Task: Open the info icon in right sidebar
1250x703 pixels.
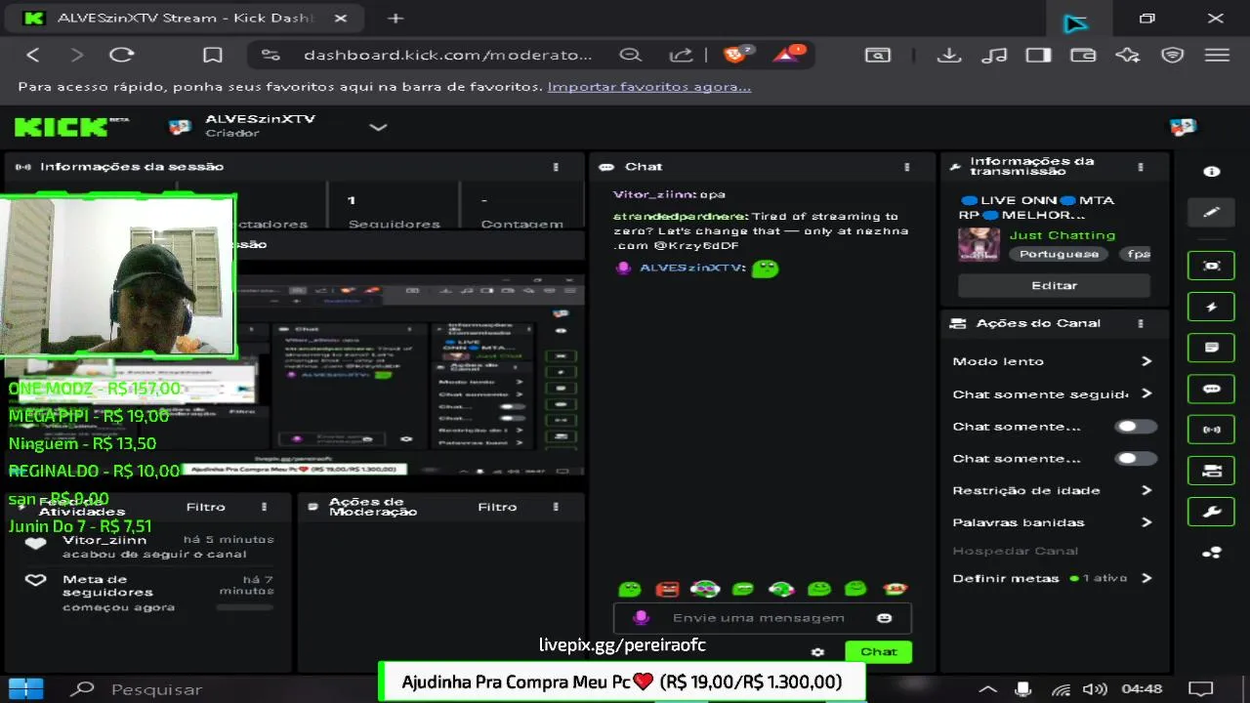Action: point(1212,171)
